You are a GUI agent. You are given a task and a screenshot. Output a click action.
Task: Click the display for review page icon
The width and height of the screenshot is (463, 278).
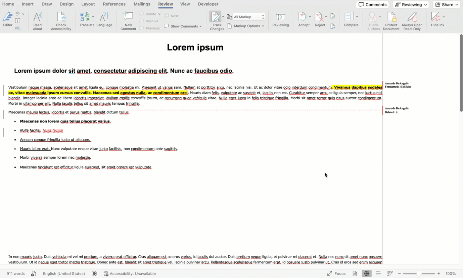[230, 17]
